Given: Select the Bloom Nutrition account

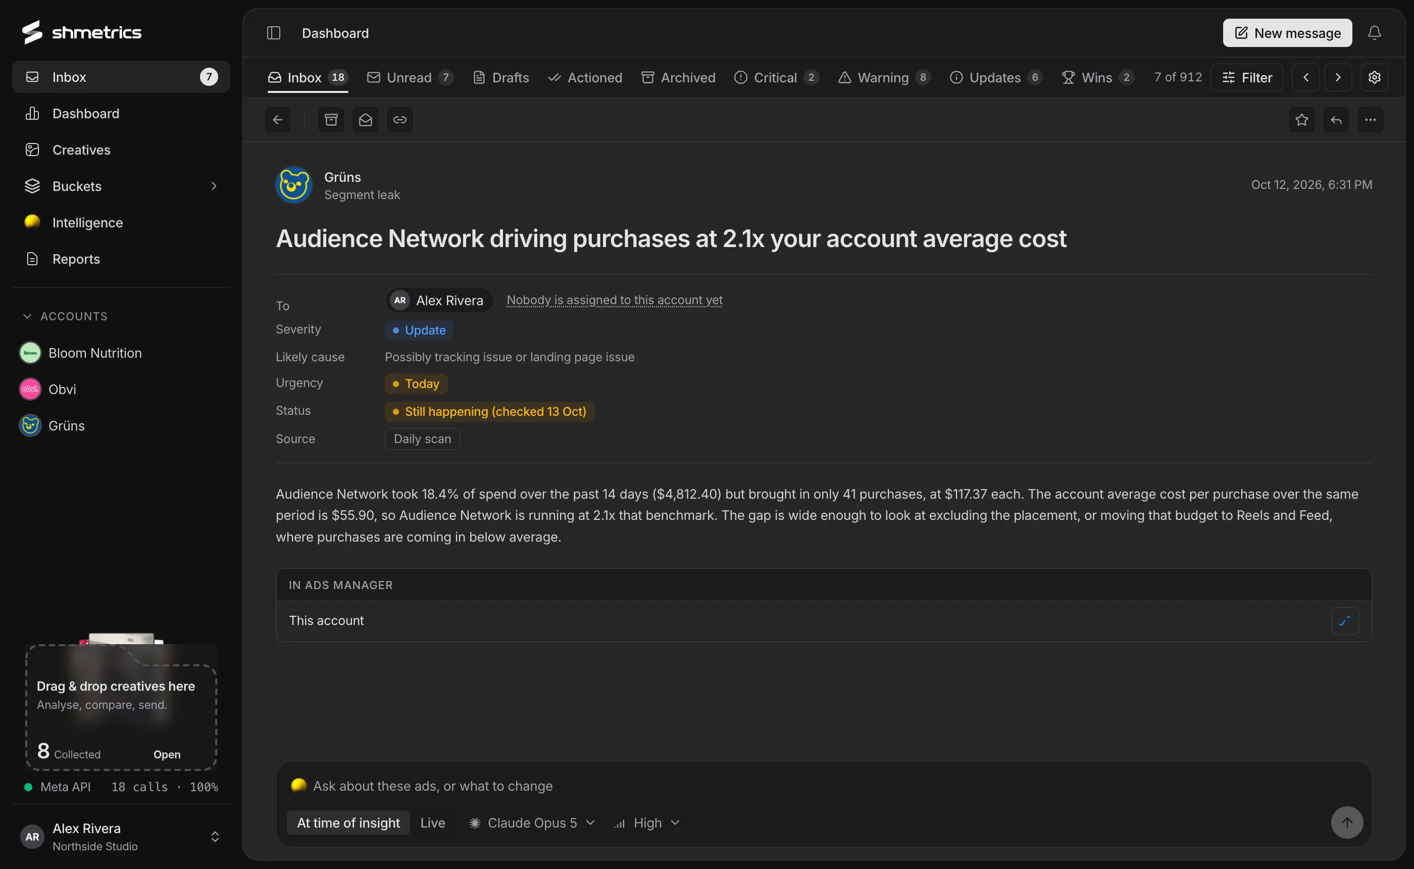Looking at the screenshot, I should [121, 353].
